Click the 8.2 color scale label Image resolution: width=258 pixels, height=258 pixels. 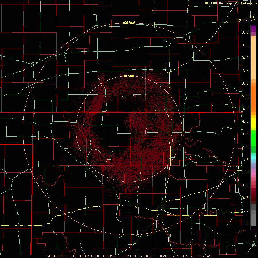[245, 58]
